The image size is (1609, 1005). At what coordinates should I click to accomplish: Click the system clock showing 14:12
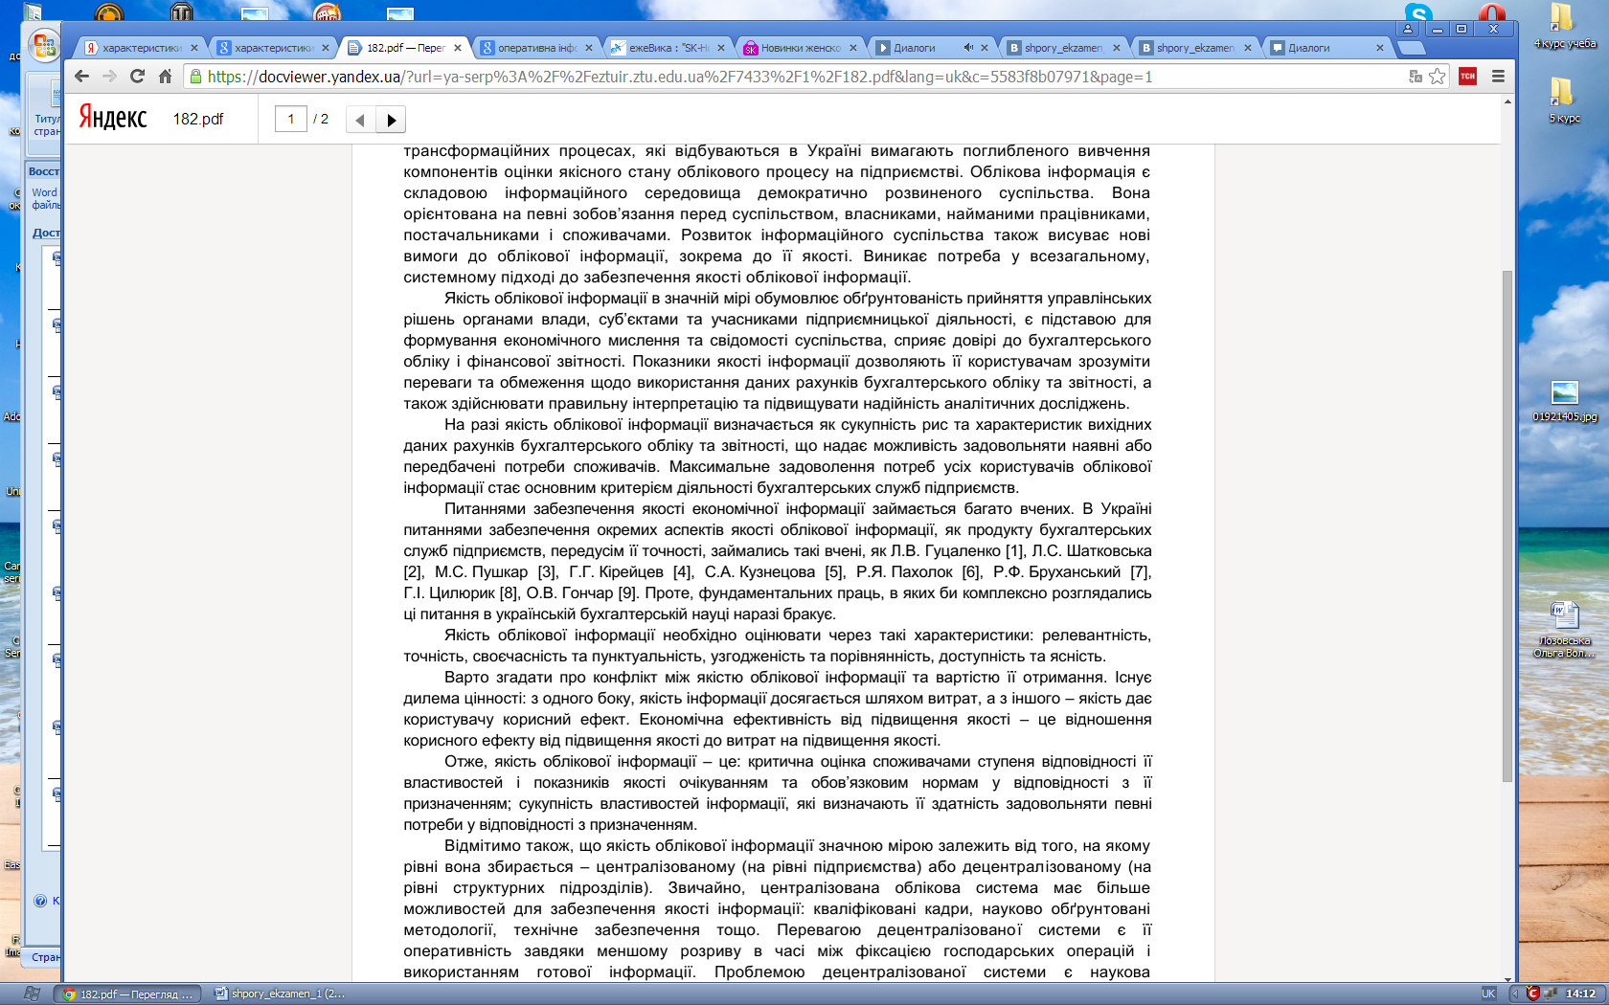pyautogui.click(x=1580, y=994)
